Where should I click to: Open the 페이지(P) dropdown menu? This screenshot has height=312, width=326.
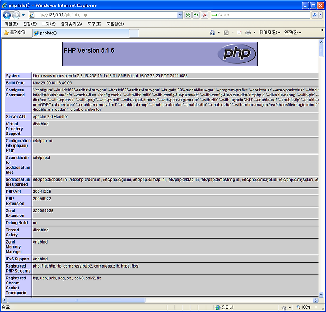point(270,33)
